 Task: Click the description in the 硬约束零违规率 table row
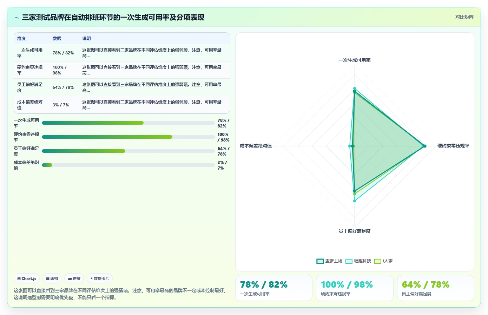pos(152,70)
